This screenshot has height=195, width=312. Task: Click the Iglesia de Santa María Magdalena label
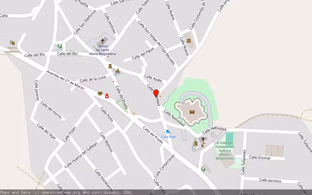(102, 50)
